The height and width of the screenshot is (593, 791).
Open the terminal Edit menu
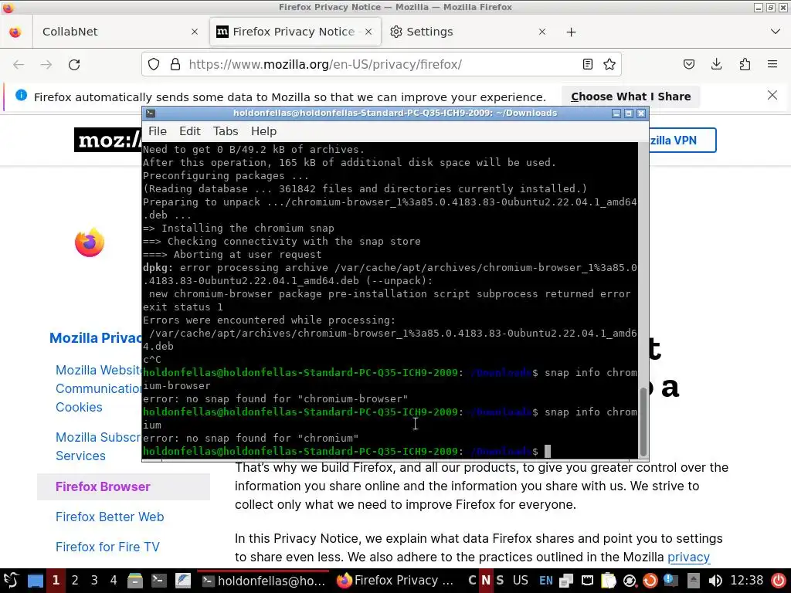190,131
